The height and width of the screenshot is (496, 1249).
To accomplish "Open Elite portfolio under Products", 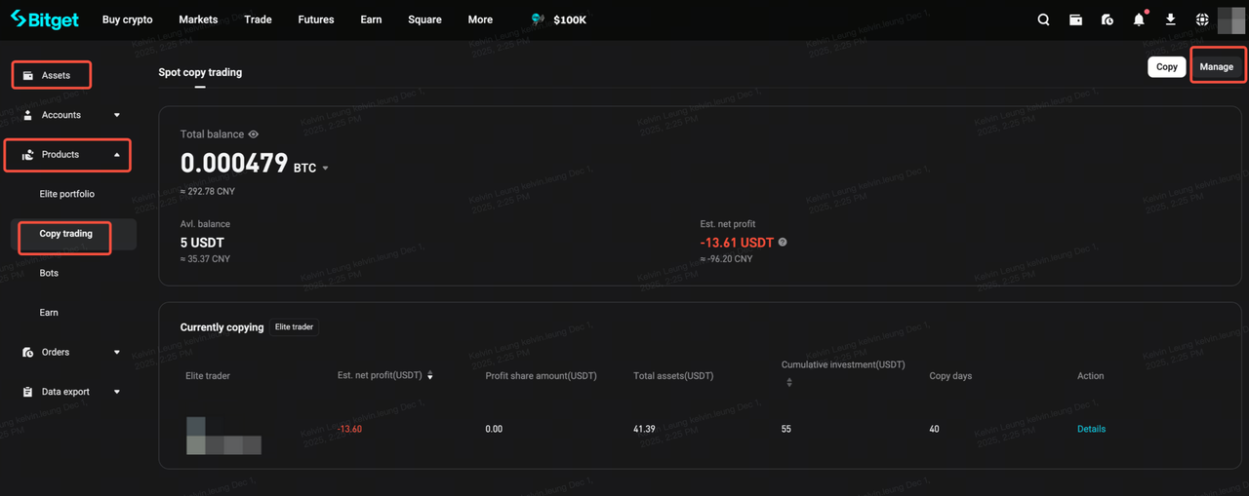I will pos(67,194).
